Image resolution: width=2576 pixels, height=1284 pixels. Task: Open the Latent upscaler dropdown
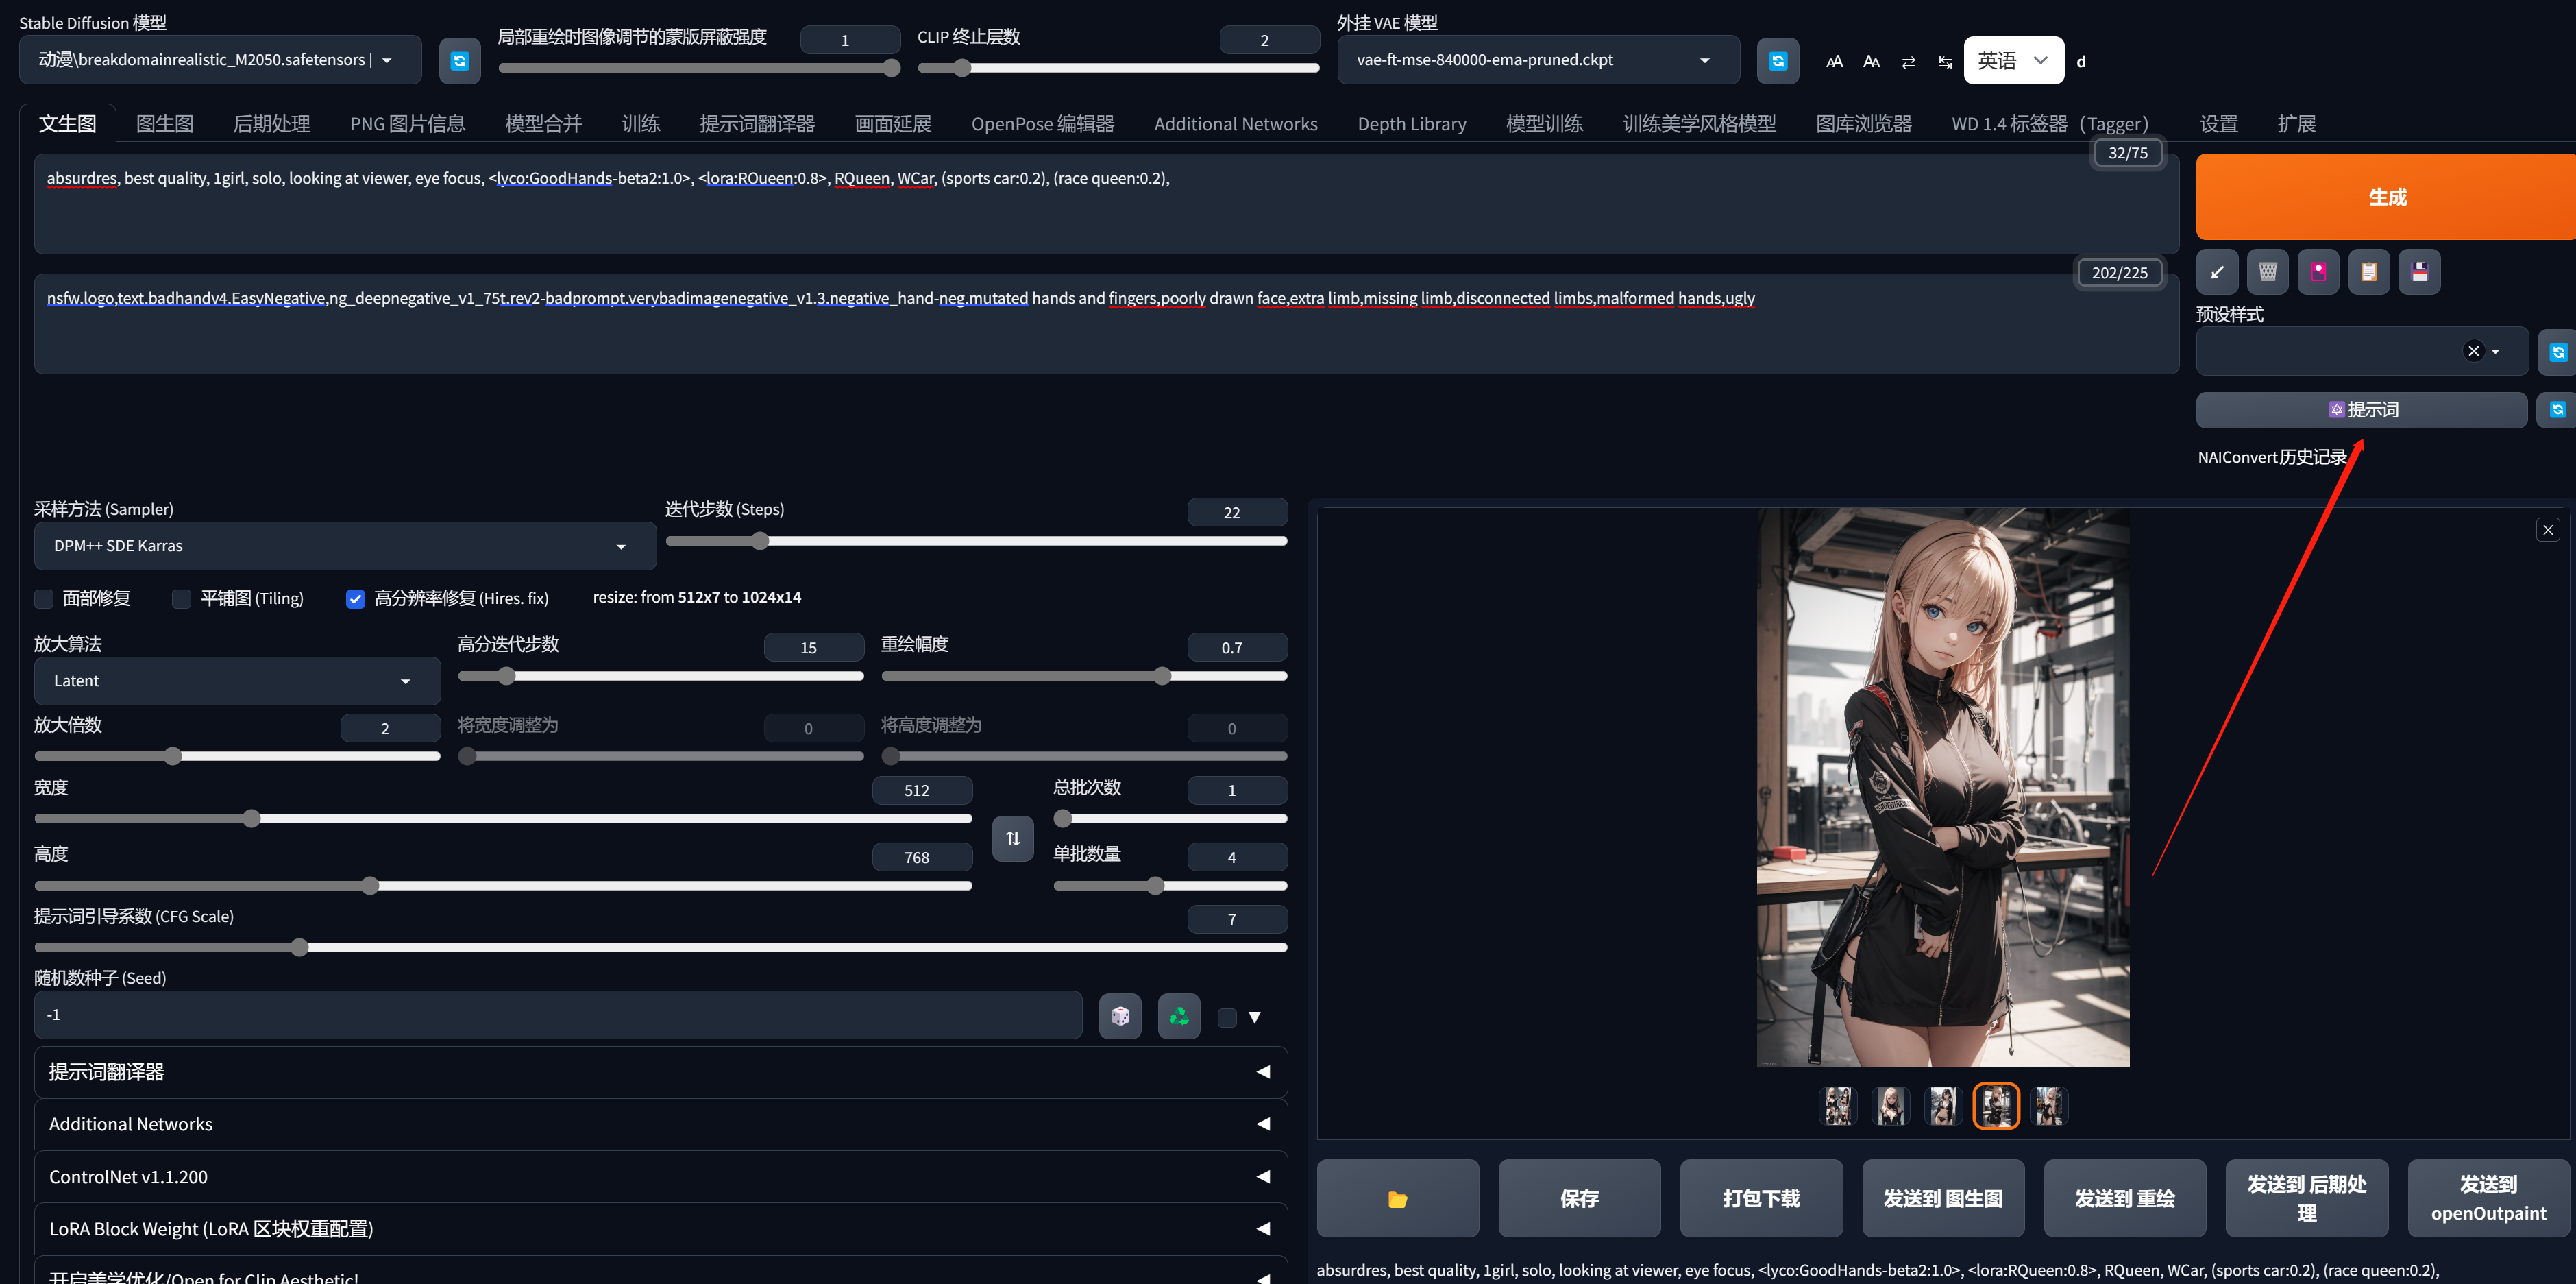click(237, 681)
